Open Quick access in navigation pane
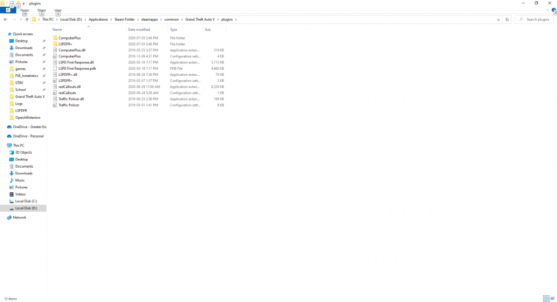This screenshot has height=302, width=557. [x=23, y=34]
